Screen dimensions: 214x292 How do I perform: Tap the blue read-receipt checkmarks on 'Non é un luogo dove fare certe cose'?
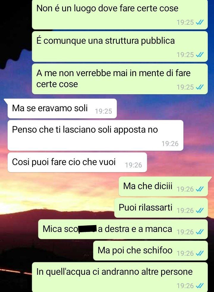[200, 22]
